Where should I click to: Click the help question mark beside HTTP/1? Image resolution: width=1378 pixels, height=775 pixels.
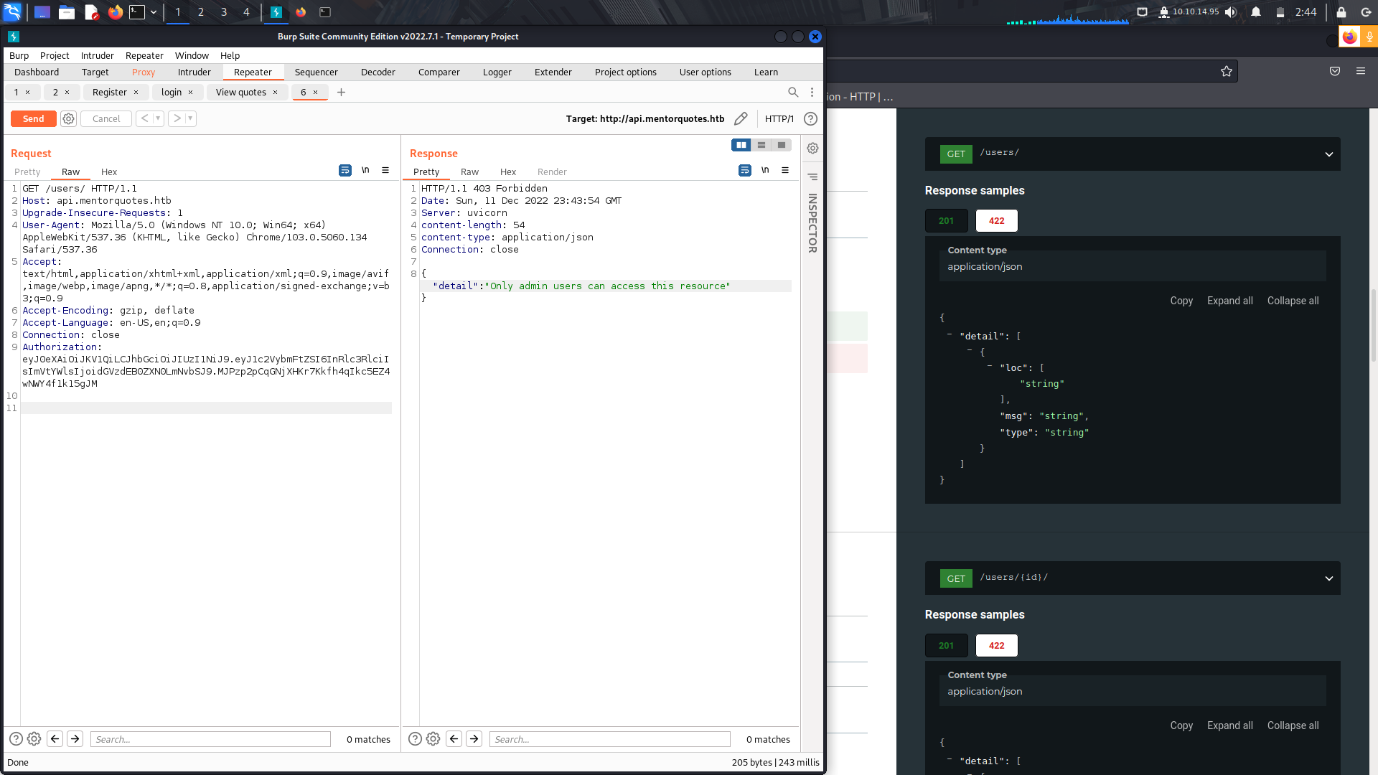pyautogui.click(x=810, y=118)
